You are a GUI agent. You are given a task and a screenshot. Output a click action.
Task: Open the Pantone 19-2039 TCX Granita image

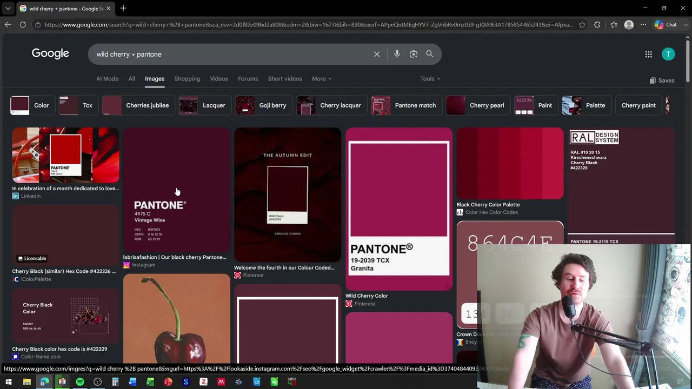[399, 209]
